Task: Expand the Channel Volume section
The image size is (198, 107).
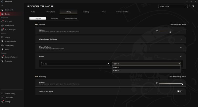Action: coord(181,48)
